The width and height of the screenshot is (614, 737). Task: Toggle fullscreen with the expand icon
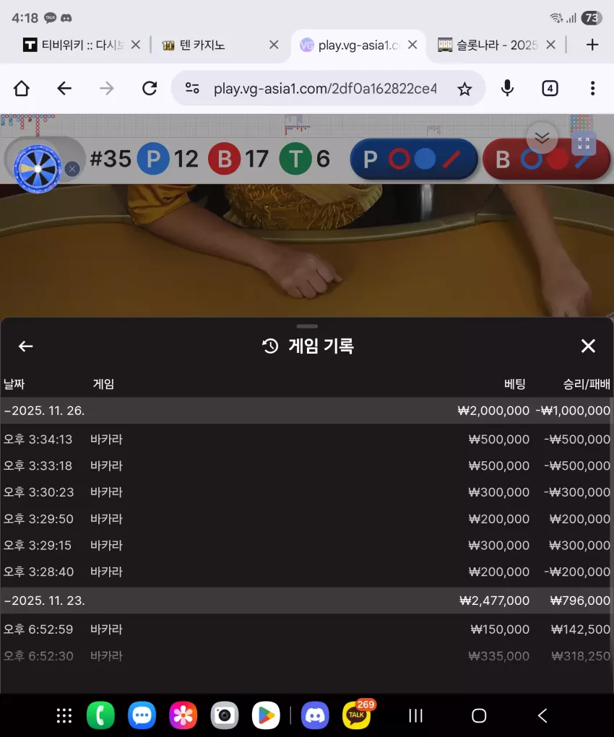click(584, 144)
